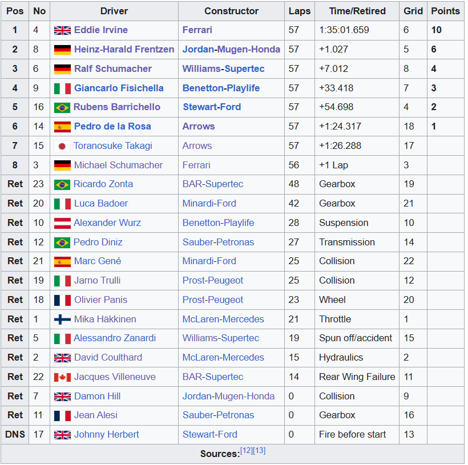Open Benetton-Playlife link in Fisichella's row
This screenshot has height=465, width=468.
point(221,88)
